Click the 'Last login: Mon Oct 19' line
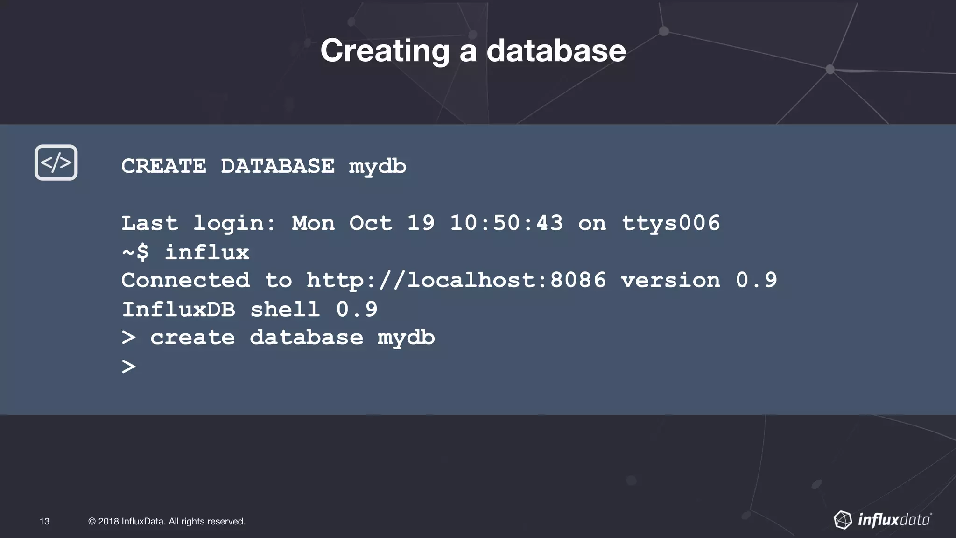The image size is (956, 538). coord(421,223)
